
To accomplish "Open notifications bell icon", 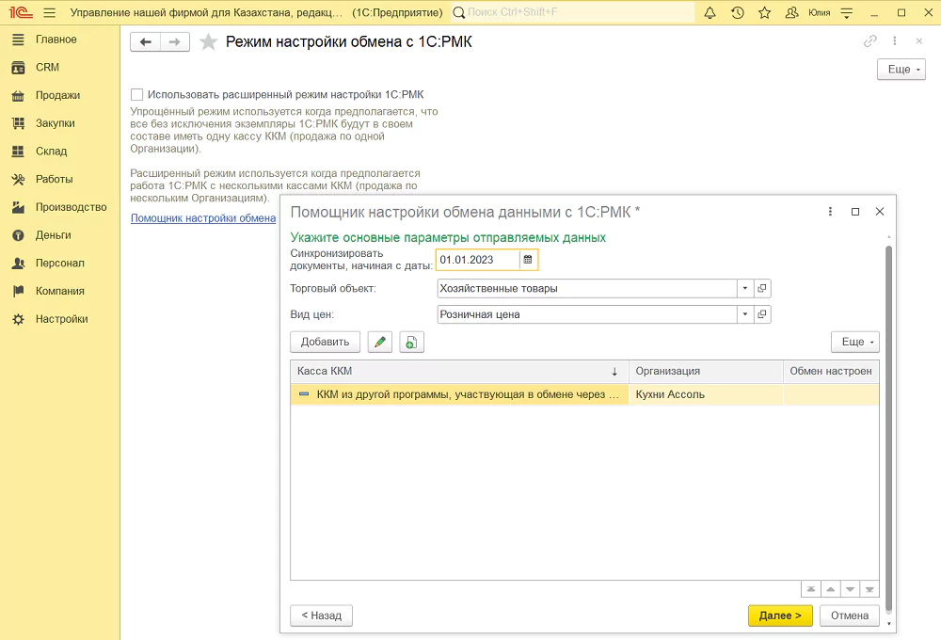I will [710, 12].
